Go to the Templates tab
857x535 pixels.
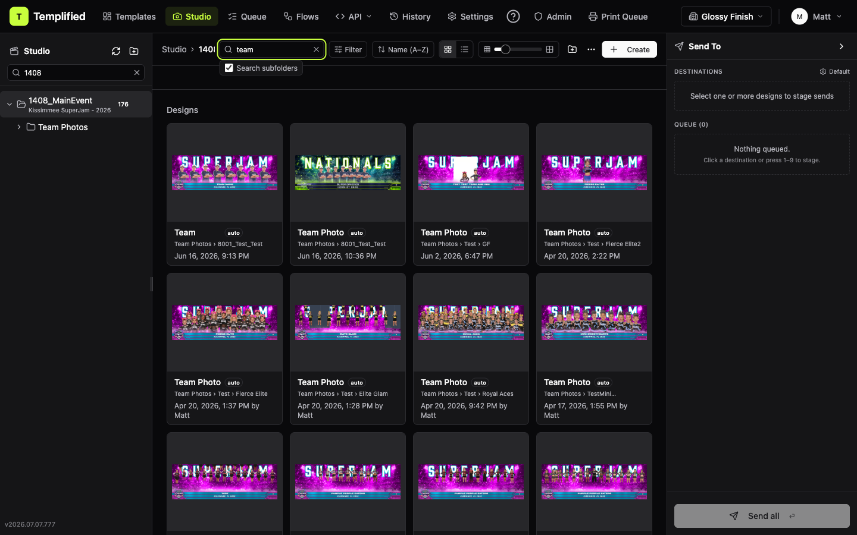[129, 17]
